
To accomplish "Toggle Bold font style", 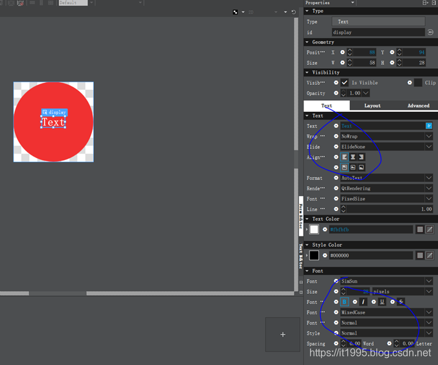I will point(345,302).
